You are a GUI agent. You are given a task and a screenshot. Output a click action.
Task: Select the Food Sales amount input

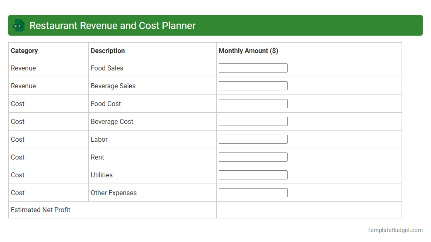tap(253, 68)
